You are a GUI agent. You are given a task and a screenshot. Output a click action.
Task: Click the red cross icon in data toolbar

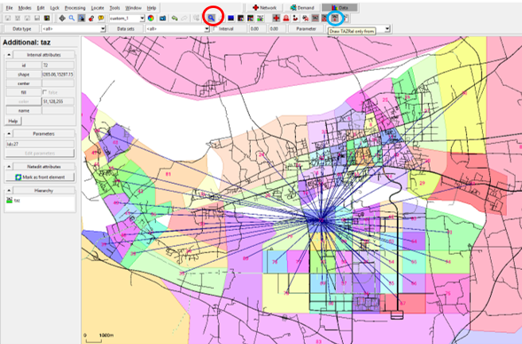click(275, 17)
